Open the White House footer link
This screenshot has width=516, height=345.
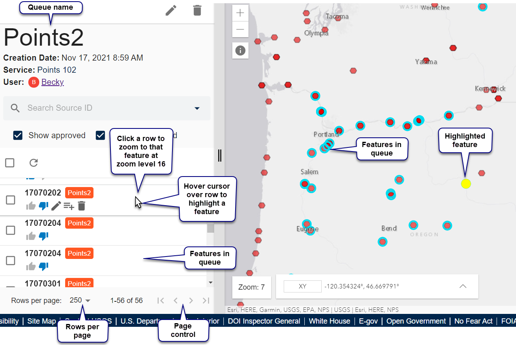(x=329, y=321)
